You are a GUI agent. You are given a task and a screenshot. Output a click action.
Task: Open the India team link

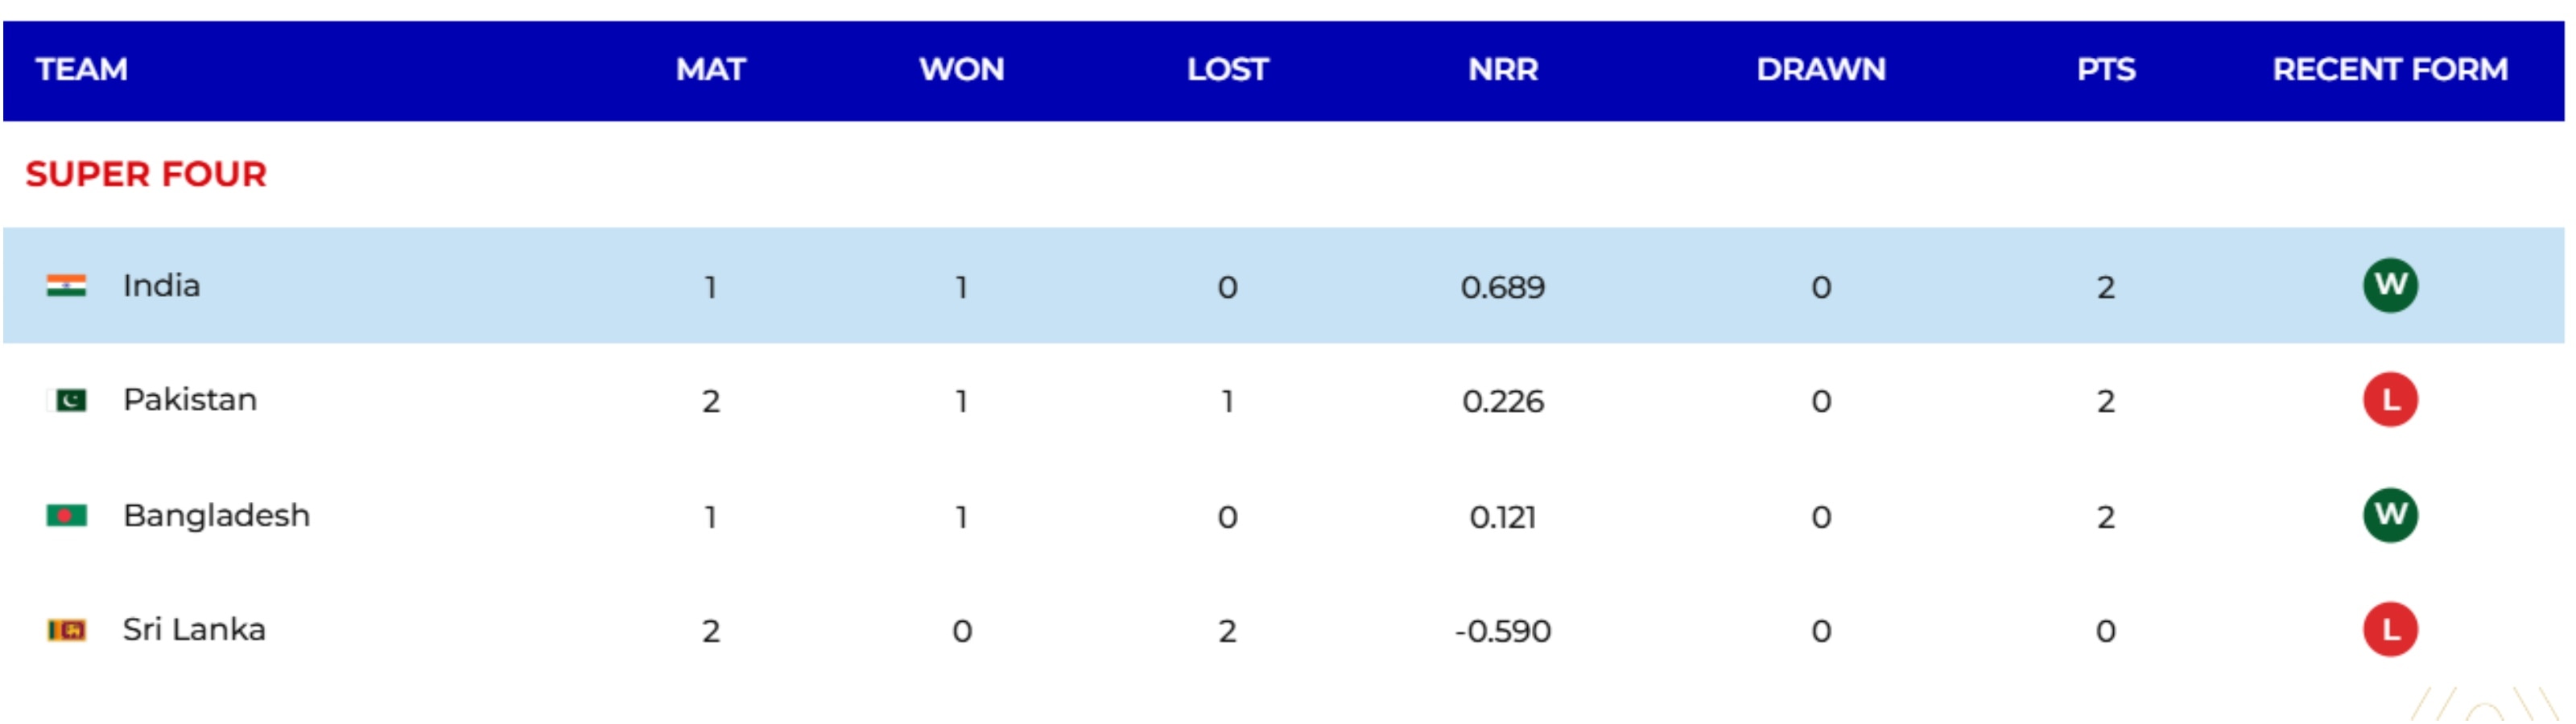pyautogui.click(x=161, y=286)
